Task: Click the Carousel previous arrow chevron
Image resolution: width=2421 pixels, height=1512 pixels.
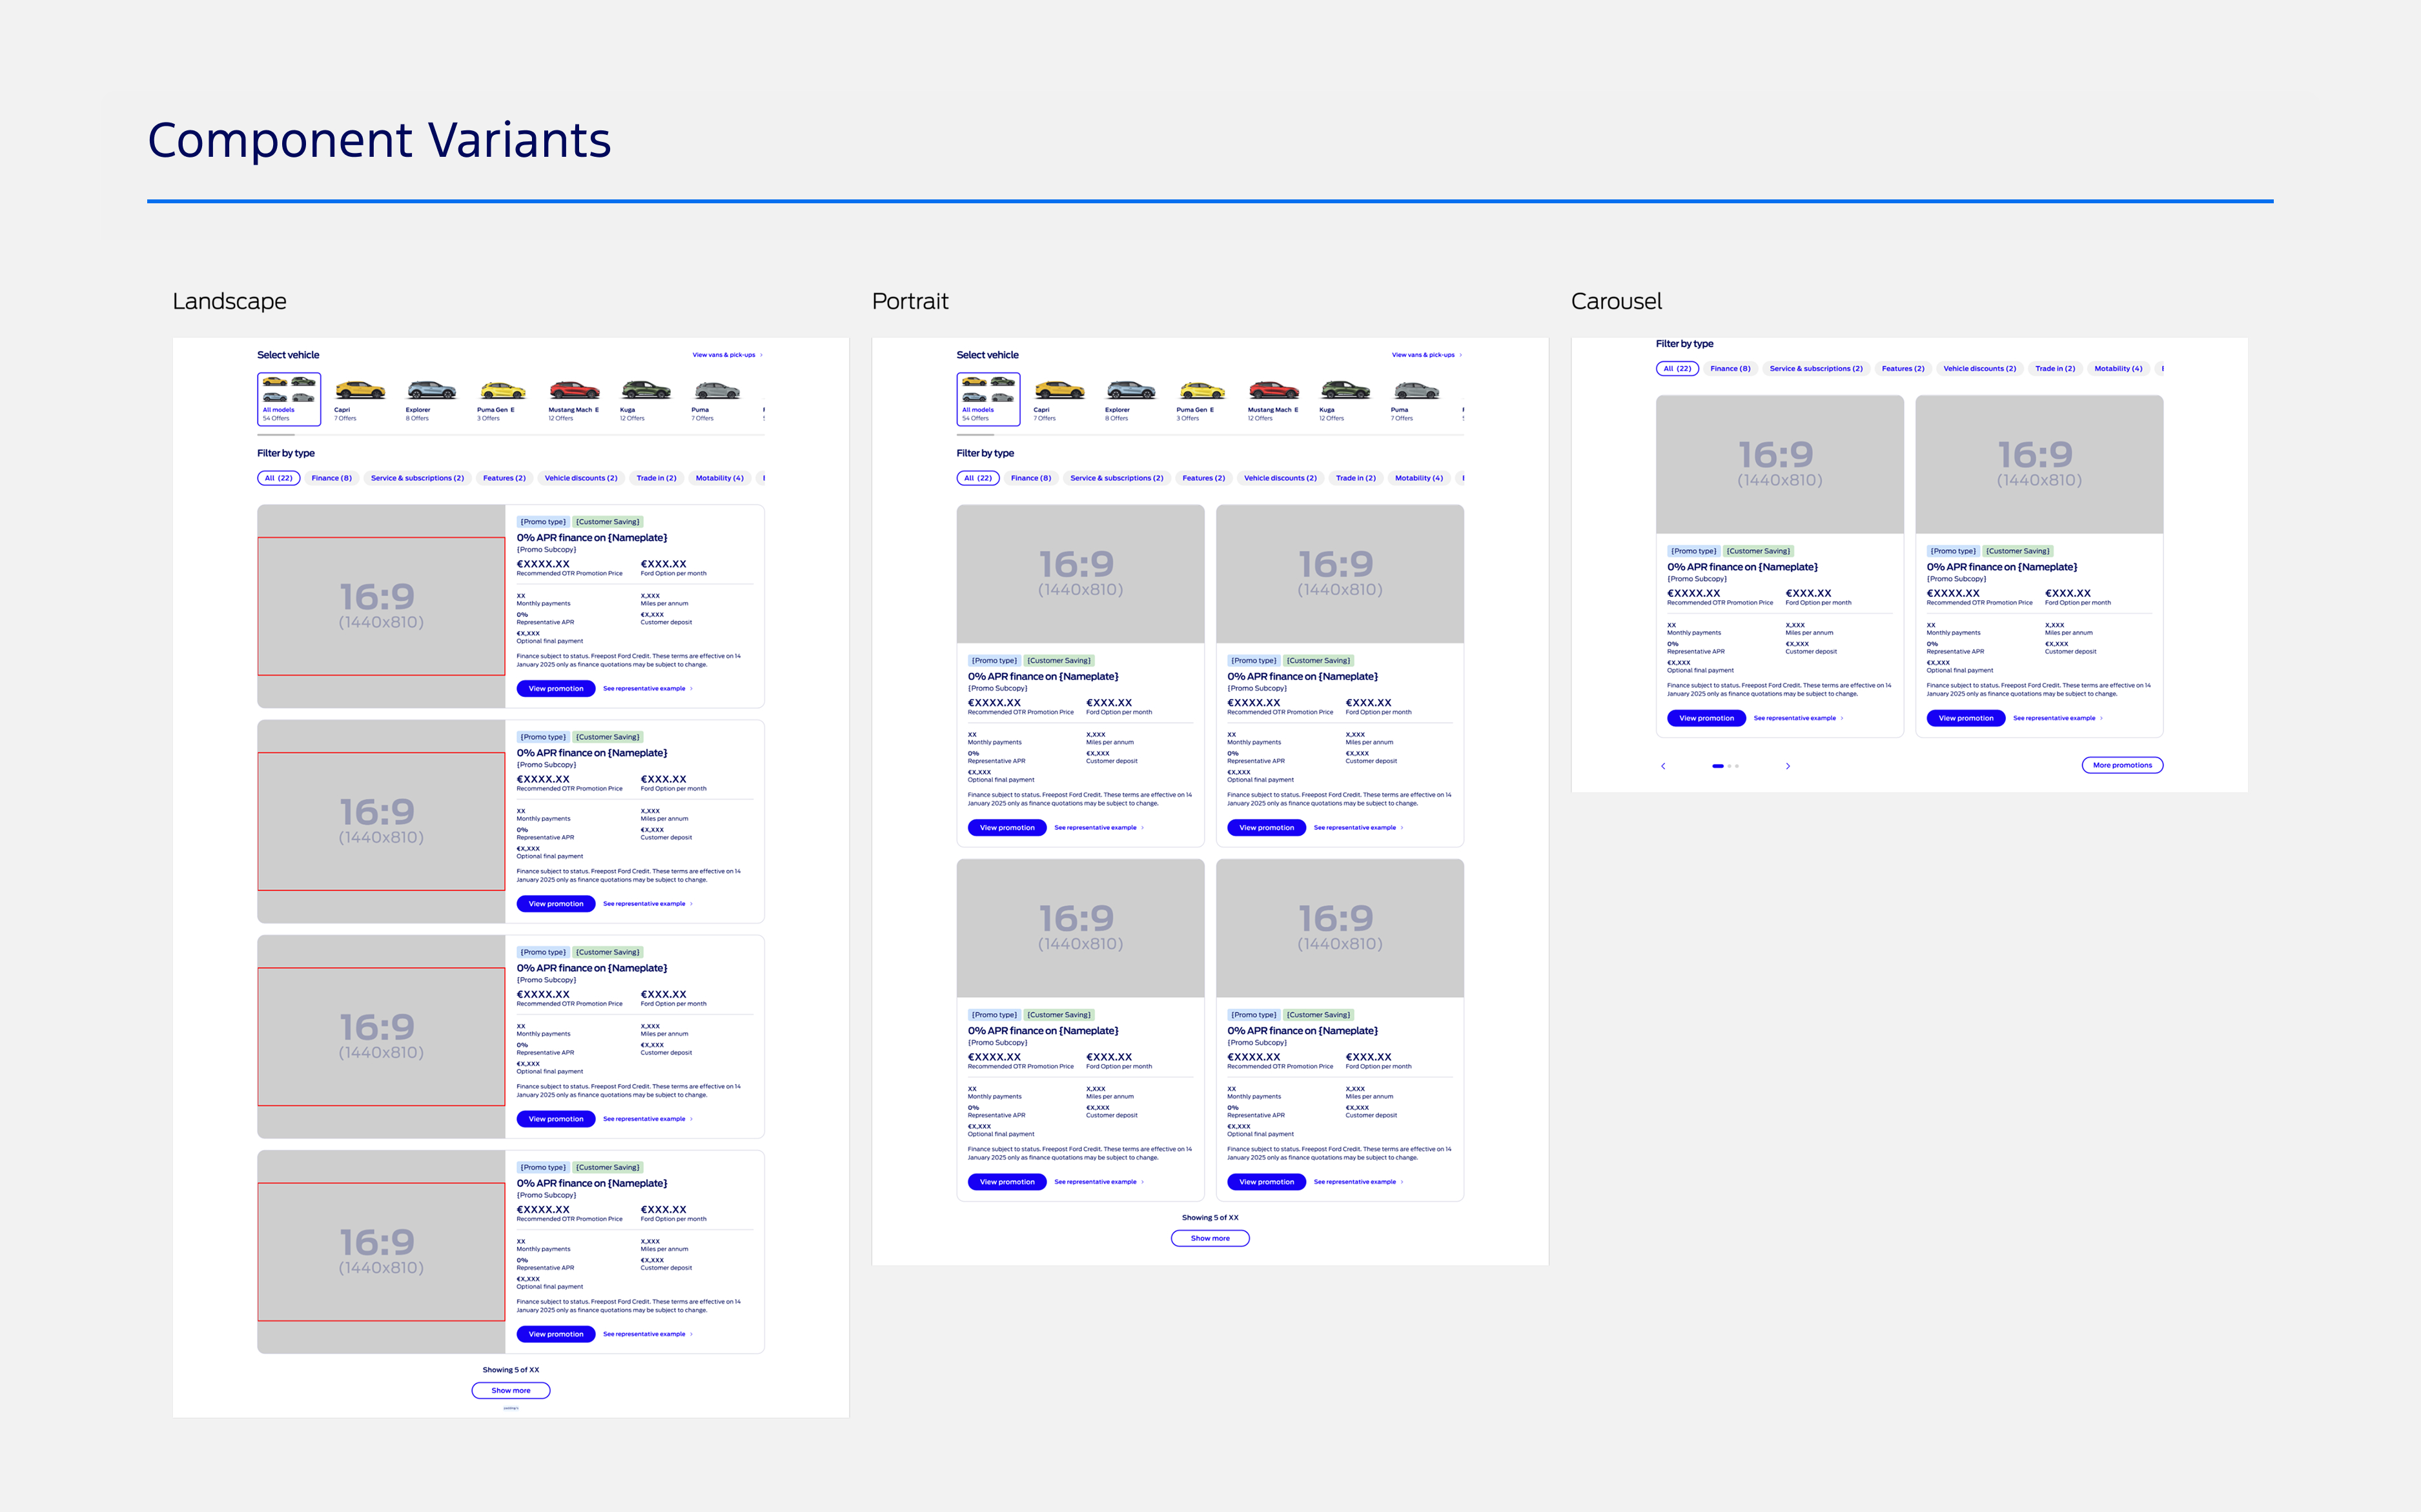Action: [x=1662, y=766]
